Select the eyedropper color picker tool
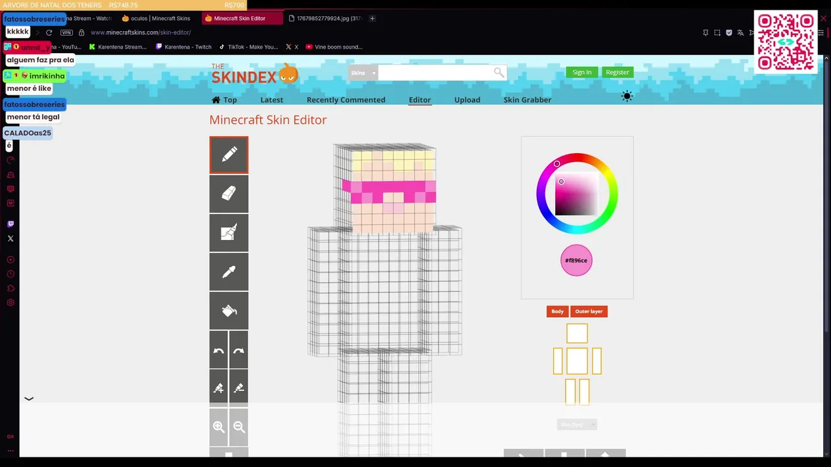This screenshot has width=831, height=467. [229, 272]
